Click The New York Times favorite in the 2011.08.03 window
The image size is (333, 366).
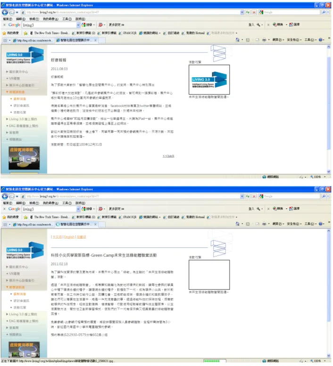coord(49,33)
